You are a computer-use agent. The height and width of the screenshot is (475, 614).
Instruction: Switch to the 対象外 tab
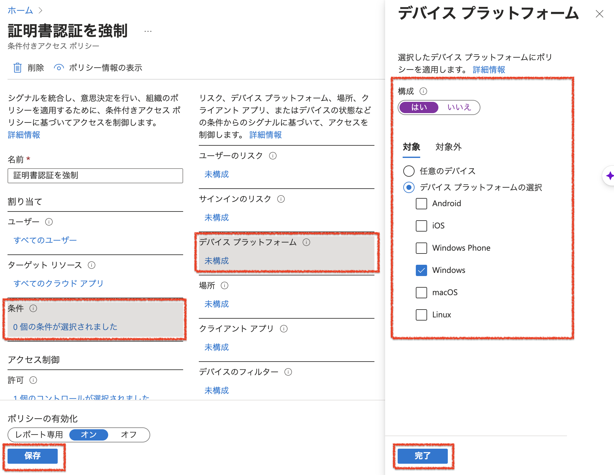click(x=448, y=147)
